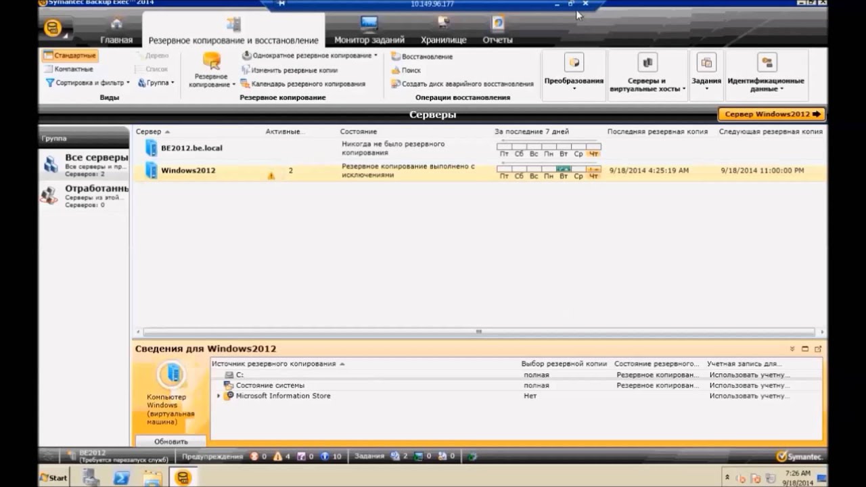The image size is (866, 487).
Task: Click the information alerts icon showing 10
Action: point(325,456)
